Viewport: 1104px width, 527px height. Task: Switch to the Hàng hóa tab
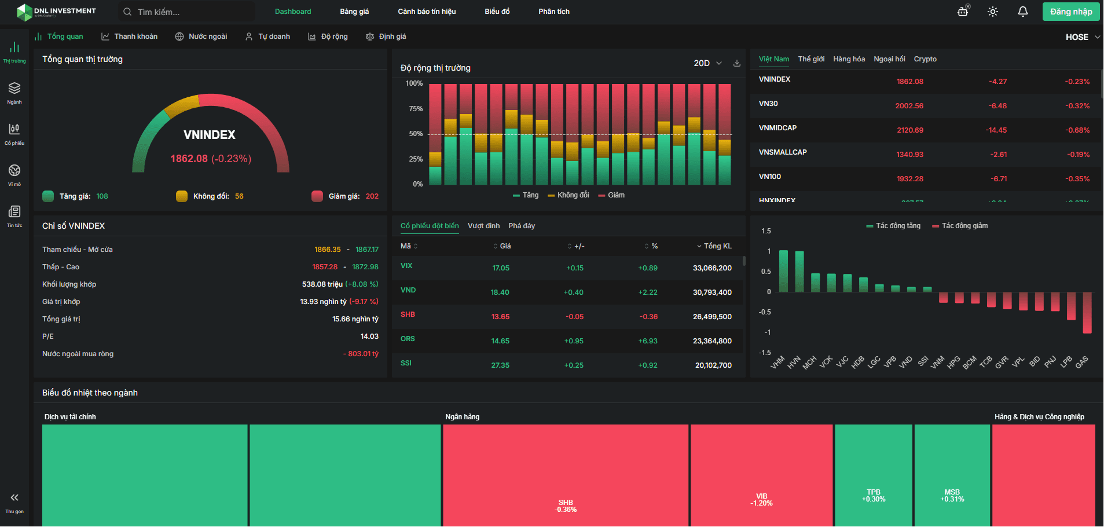coord(849,59)
